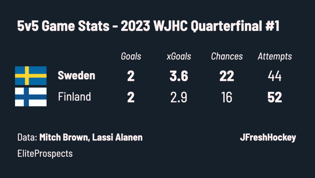The width and height of the screenshot is (315, 178).
Task: Click Finland's Goals value
Action: pos(131,97)
